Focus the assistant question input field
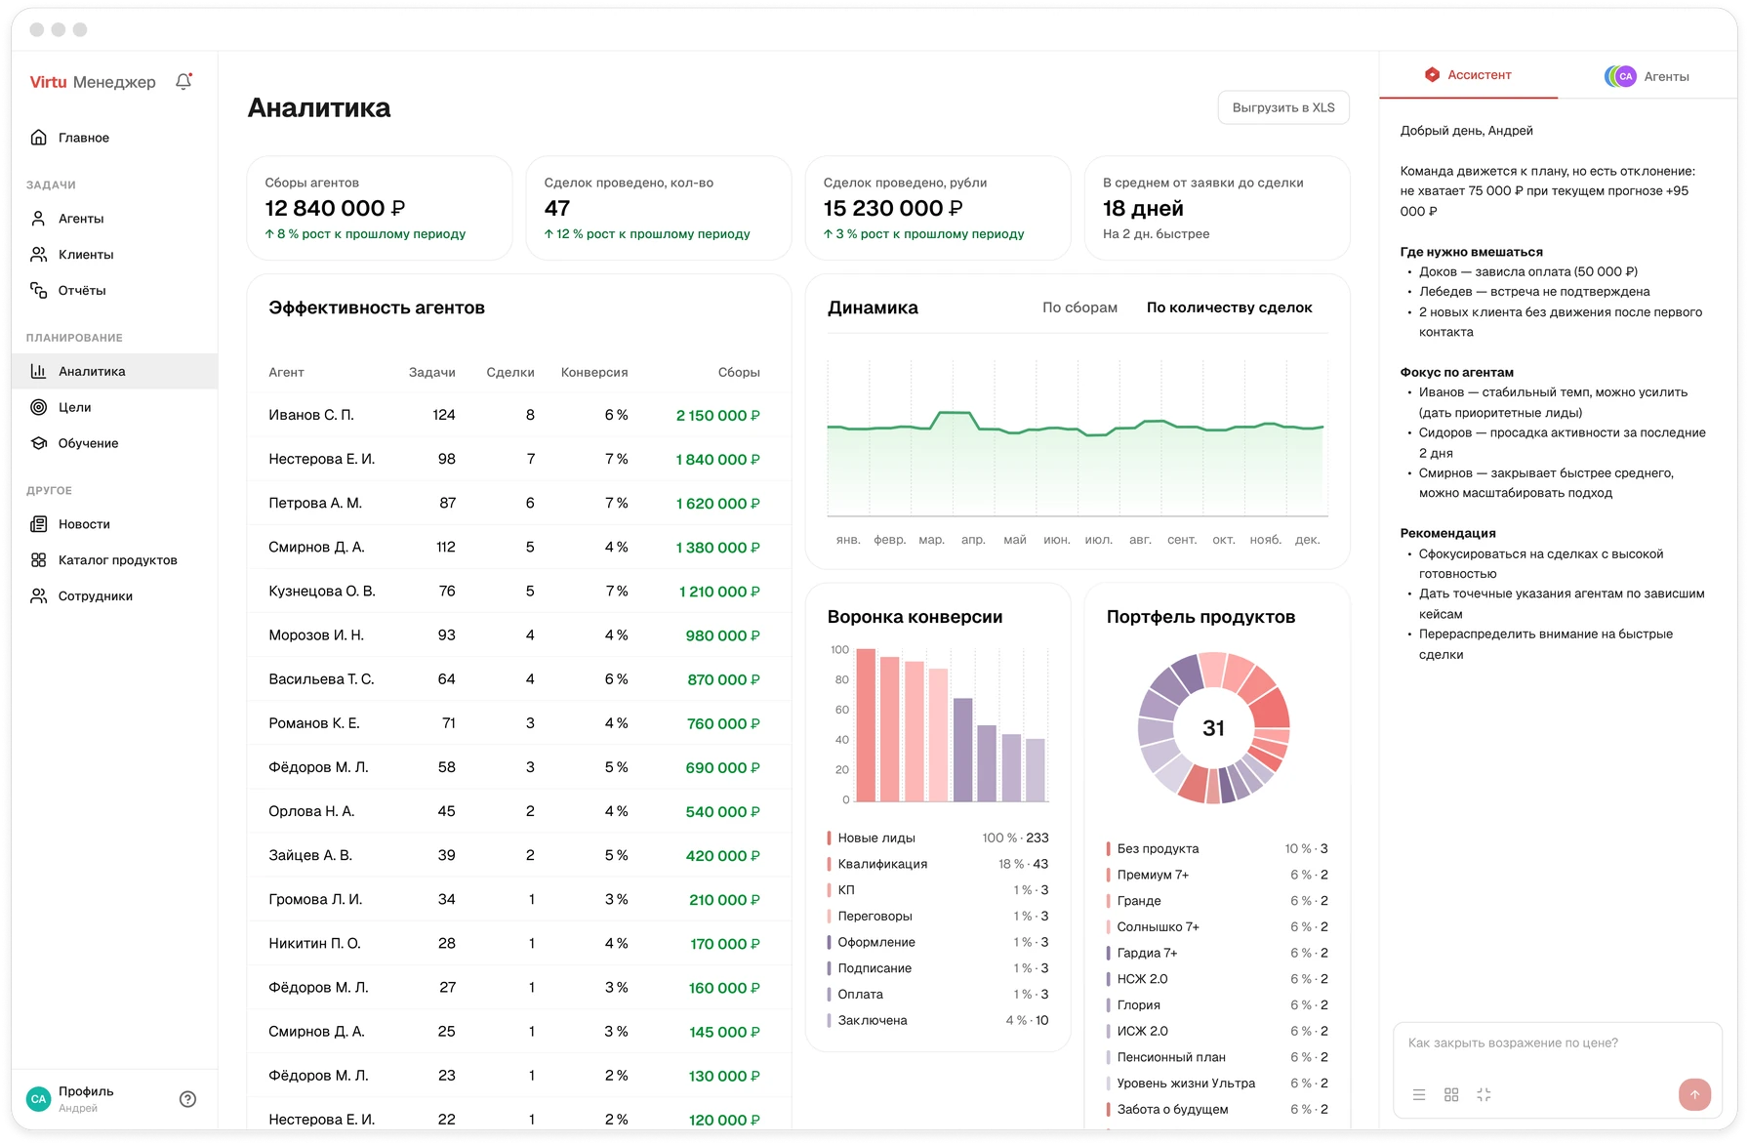This screenshot has height=1145, width=1749. pyautogui.click(x=1557, y=1043)
